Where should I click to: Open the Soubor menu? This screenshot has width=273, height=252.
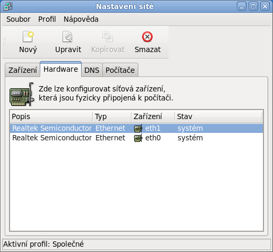19,19
